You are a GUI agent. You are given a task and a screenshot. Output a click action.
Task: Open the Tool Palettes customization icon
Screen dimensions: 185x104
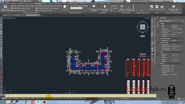(x=105, y=6)
